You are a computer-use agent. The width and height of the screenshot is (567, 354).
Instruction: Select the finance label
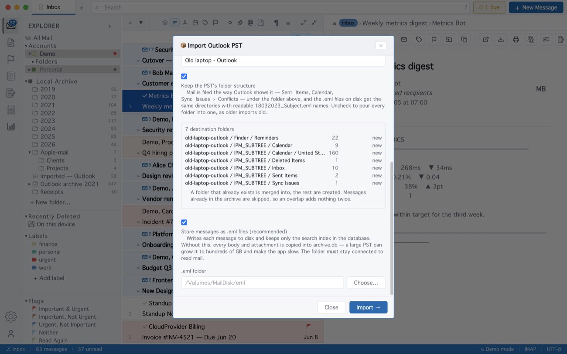(48, 244)
